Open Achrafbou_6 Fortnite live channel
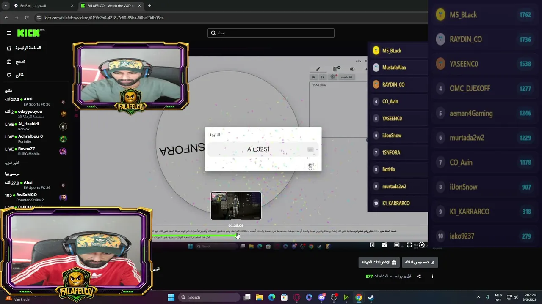The height and width of the screenshot is (304, 542). click(36, 139)
